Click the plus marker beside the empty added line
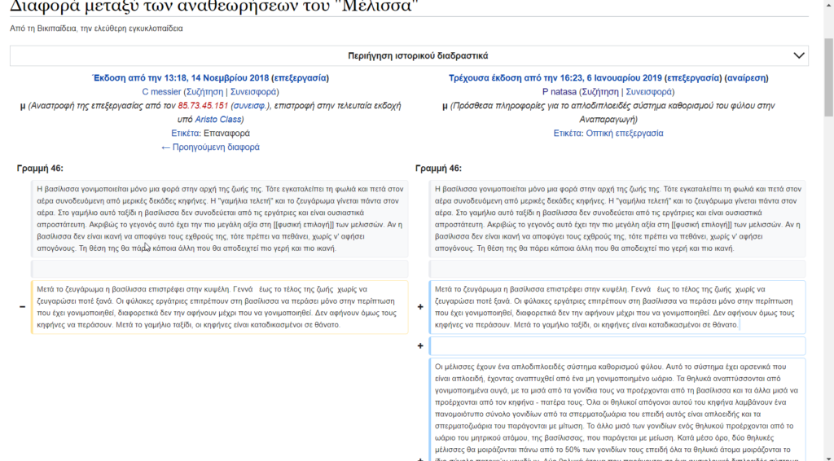 (x=420, y=345)
